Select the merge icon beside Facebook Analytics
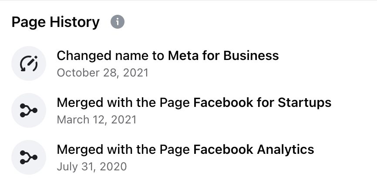The height and width of the screenshot is (186, 377). pos(29,157)
